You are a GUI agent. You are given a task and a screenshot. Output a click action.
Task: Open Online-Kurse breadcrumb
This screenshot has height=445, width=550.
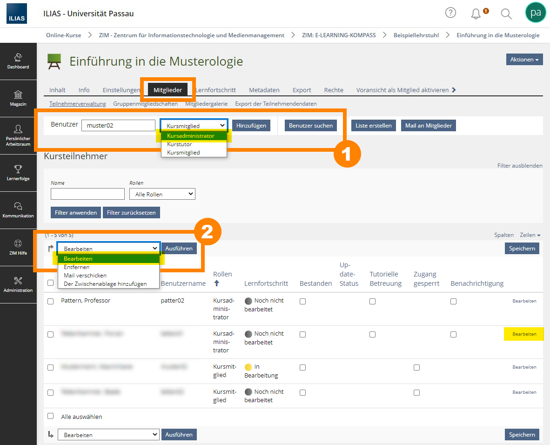point(63,35)
